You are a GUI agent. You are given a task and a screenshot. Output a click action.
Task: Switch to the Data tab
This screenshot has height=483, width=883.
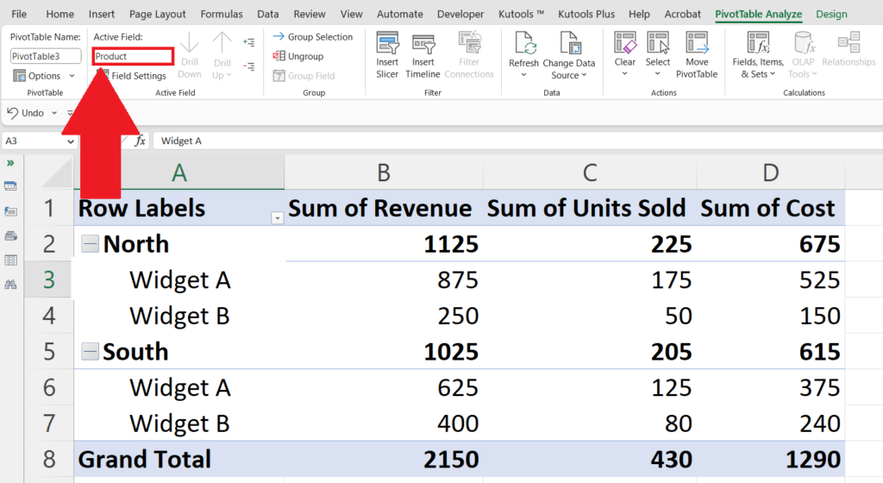[267, 14]
